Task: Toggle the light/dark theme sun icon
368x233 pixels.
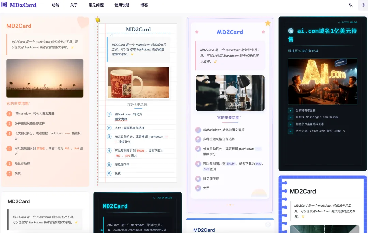Action: 363,5
